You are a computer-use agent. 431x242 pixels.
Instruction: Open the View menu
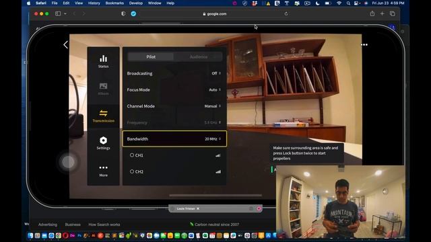pos(79,3)
